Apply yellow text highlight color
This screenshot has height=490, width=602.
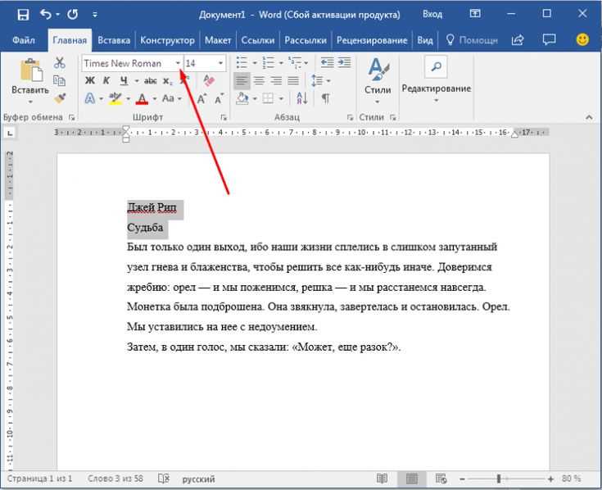click(115, 98)
